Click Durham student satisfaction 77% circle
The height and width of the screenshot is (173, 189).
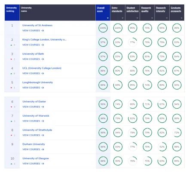[x=132, y=147]
